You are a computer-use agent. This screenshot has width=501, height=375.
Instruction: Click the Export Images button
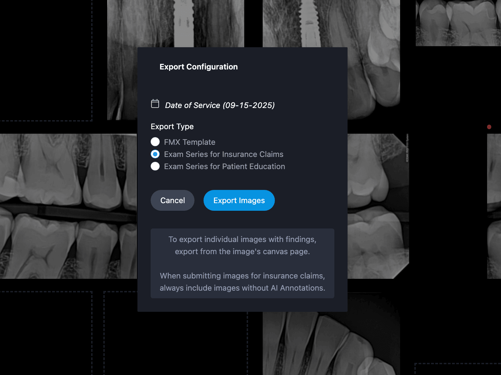pyautogui.click(x=239, y=200)
